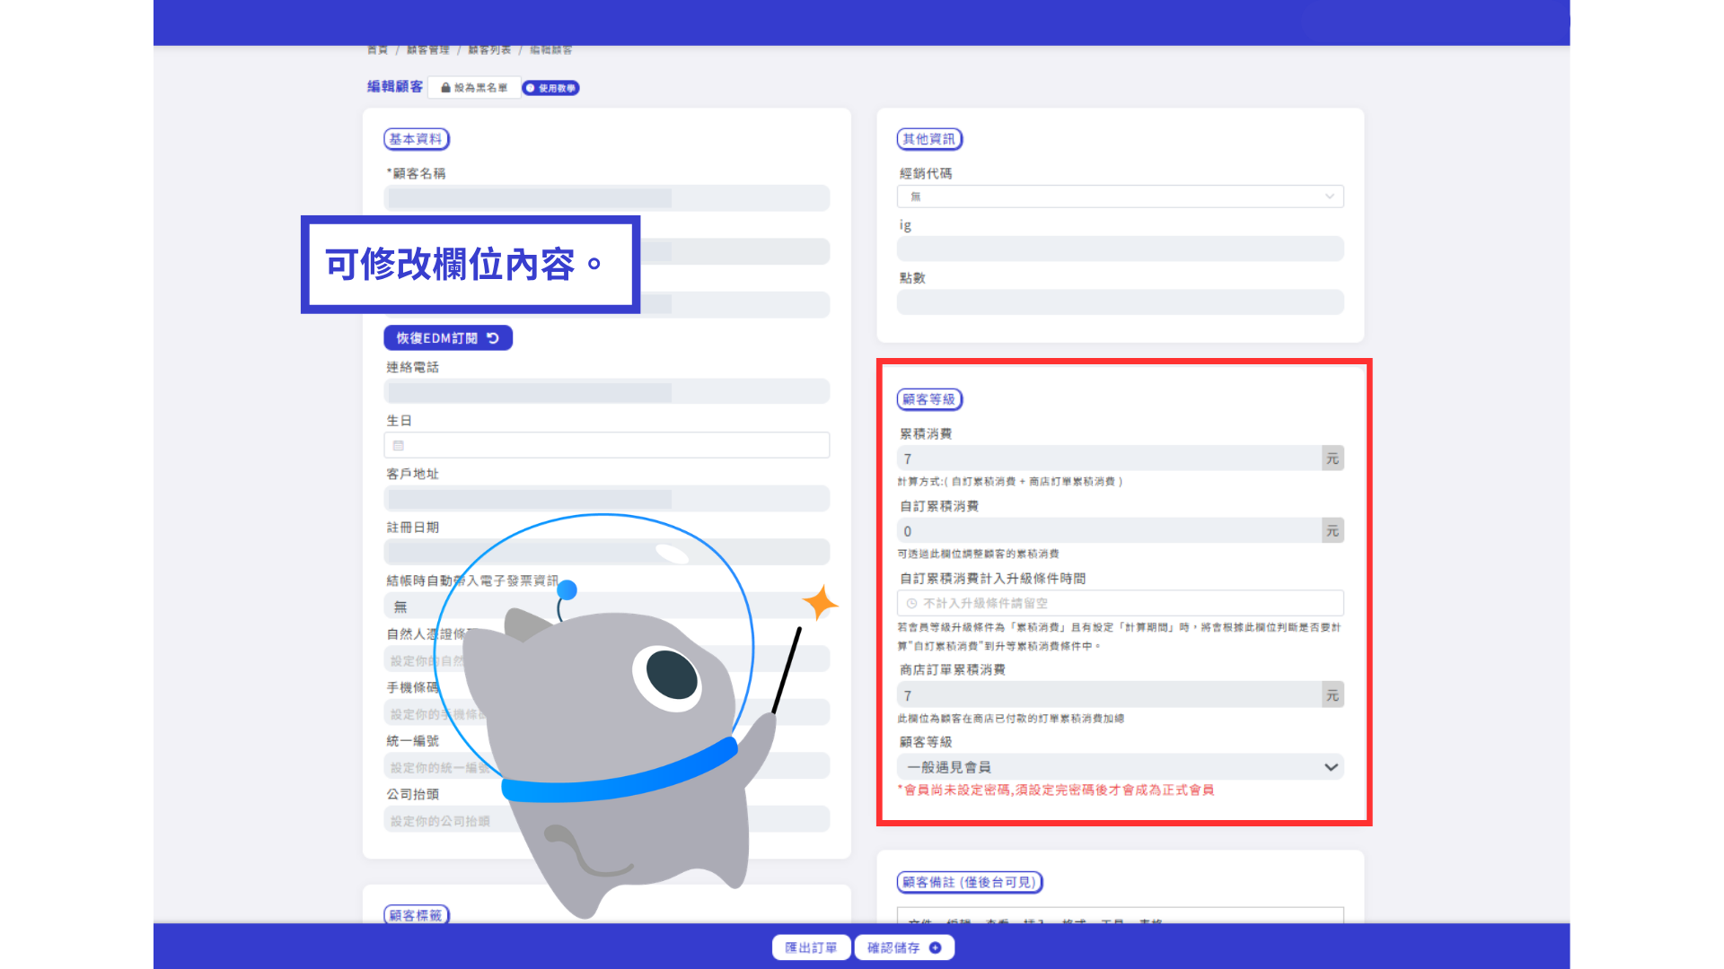The image size is (1724, 969).
Task: Click the 顧客標籤 section label
Action: click(x=417, y=915)
